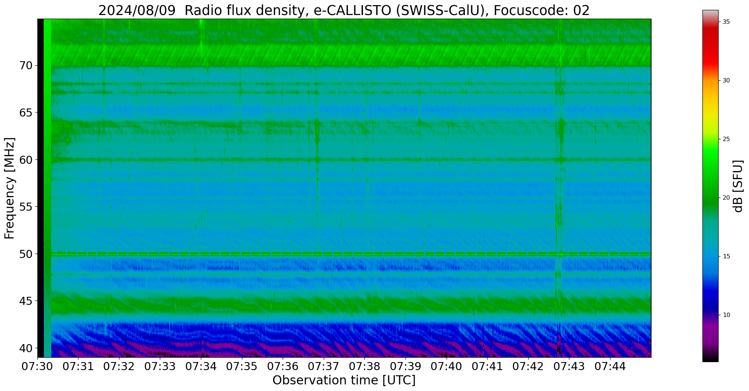Viewport: 749px width, 391px height.
Task: Click the 07:38 time tick label
Action: click(x=365, y=366)
